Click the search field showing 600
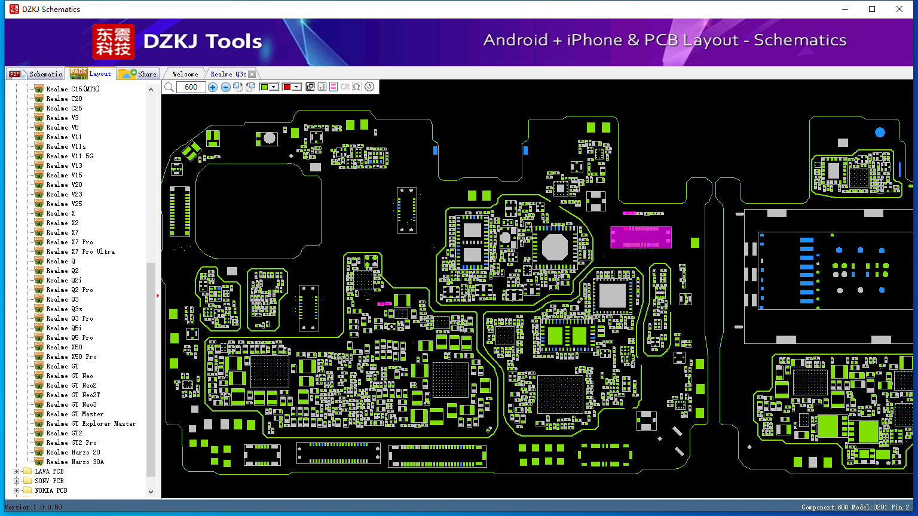 pos(191,87)
